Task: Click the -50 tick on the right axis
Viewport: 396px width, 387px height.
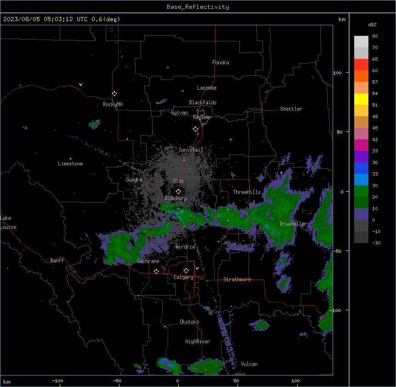Action: (x=338, y=251)
